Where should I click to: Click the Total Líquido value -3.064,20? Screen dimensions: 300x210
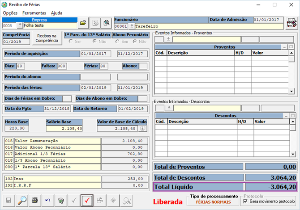point(271,187)
